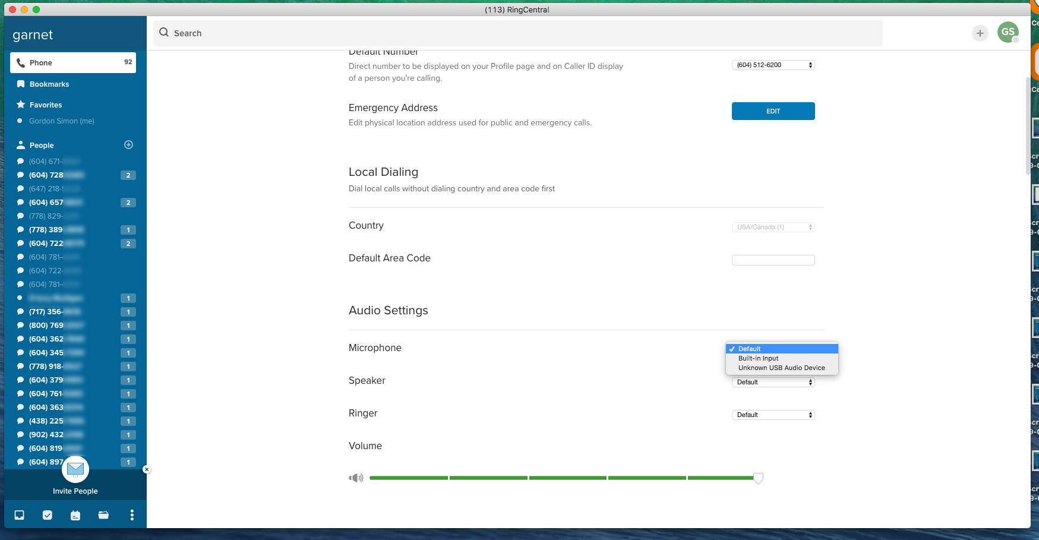This screenshot has width=1039, height=540.
Task: Open the GS profile avatar
Action: (1008, 32)
